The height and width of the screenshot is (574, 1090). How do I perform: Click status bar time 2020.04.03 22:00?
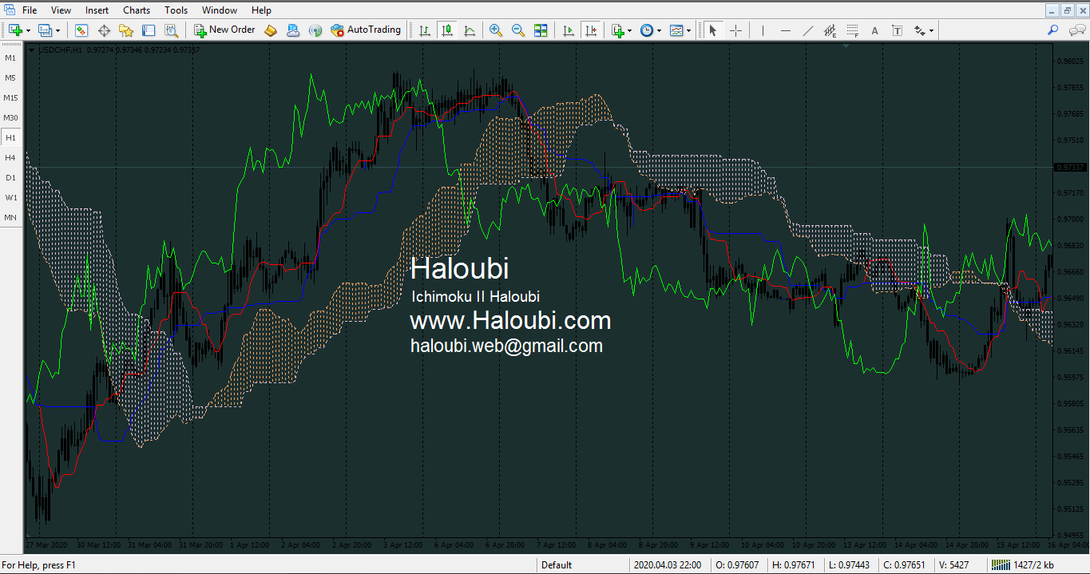coord(668,565)
